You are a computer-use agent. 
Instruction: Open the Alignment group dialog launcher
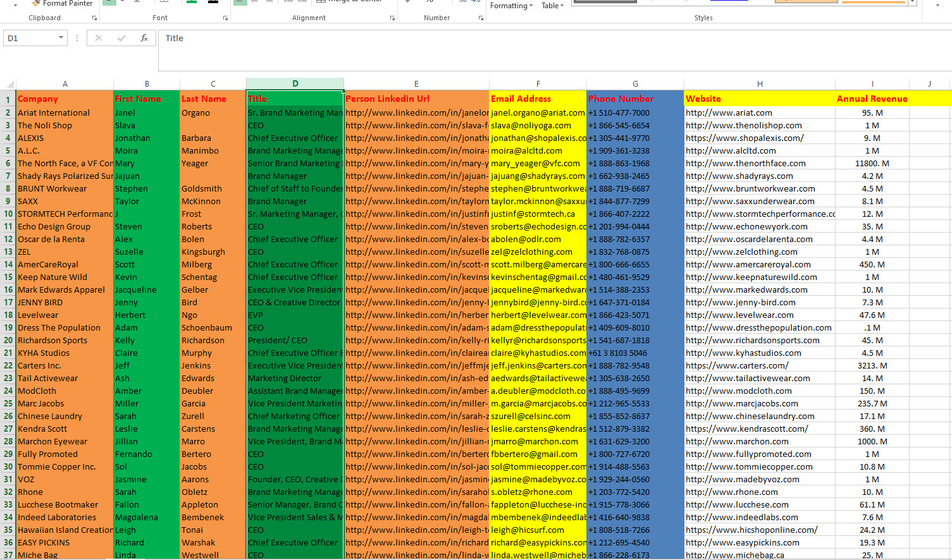coord(393,18)
